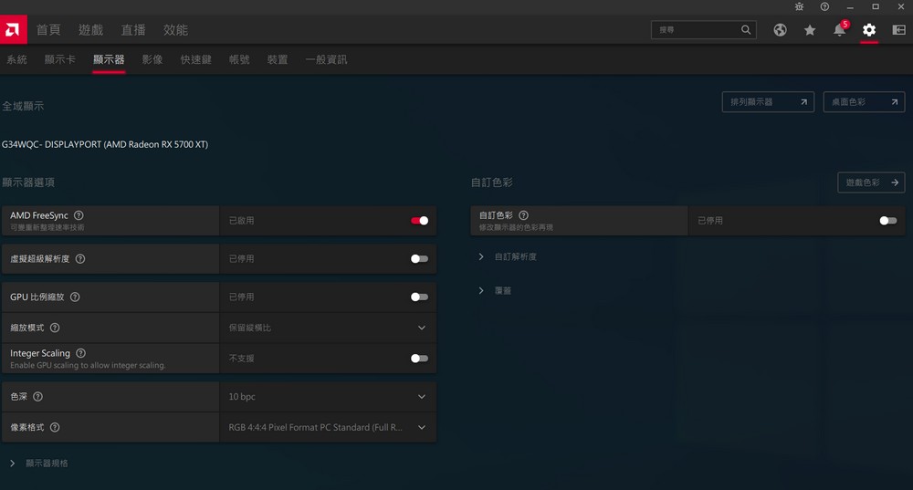Open the favorites star icon

pyautogui.click(x=809, y=30)
